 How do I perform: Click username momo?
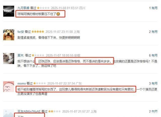pos(22,83)
